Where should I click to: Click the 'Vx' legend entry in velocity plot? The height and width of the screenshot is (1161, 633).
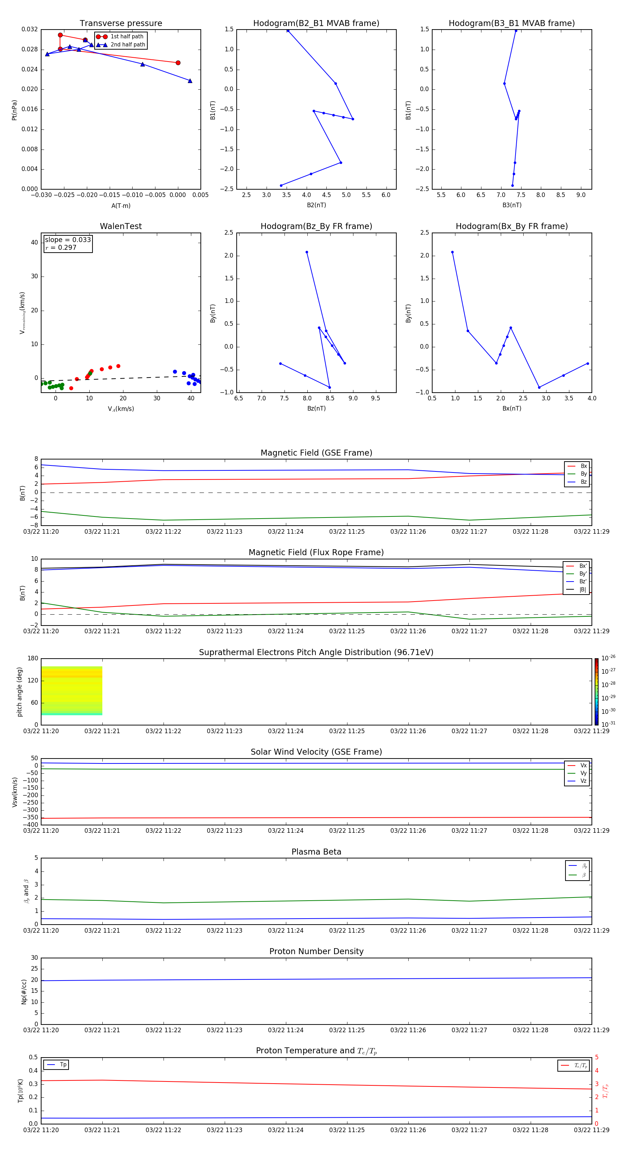coord(577,765)
